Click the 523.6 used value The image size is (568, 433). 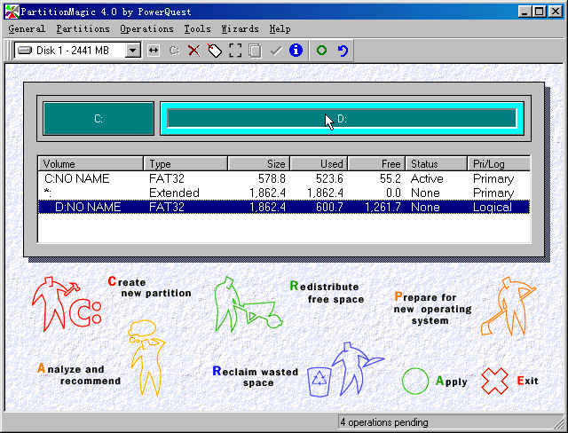click(x=329, y=178)
